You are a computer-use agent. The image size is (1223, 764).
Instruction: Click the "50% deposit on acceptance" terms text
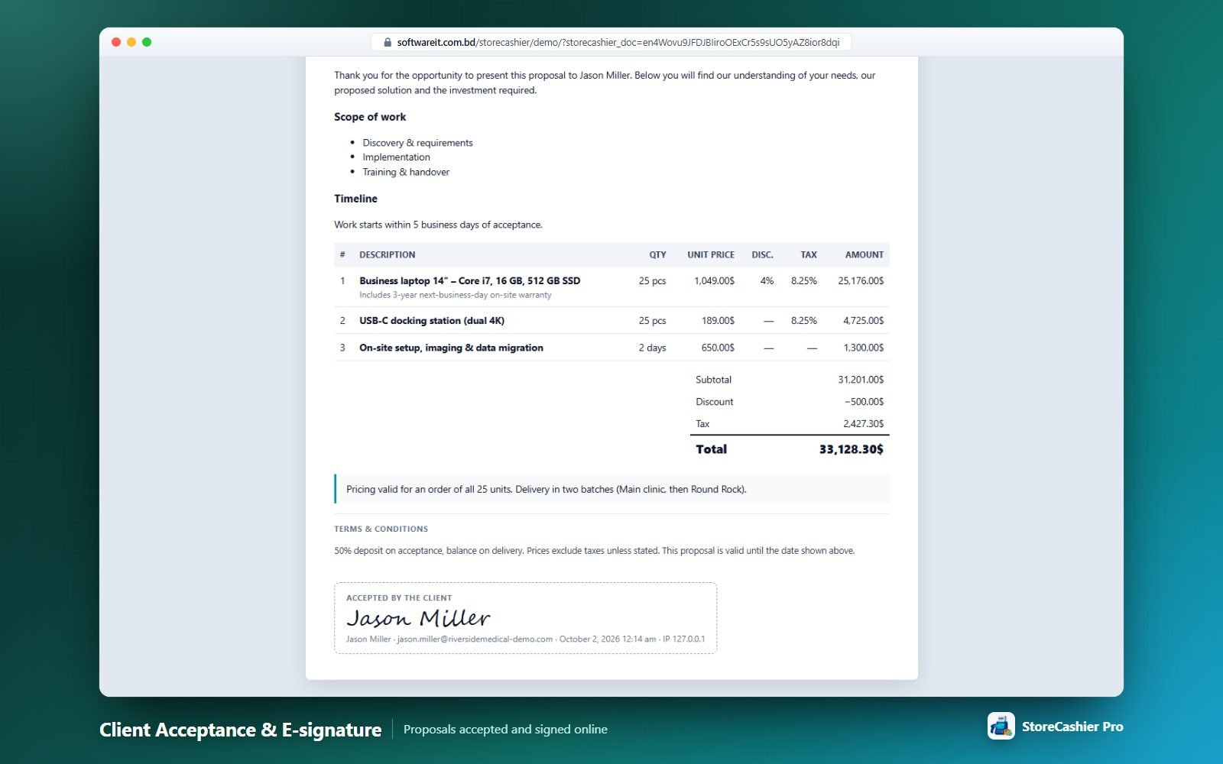click(x=594, y=551)
